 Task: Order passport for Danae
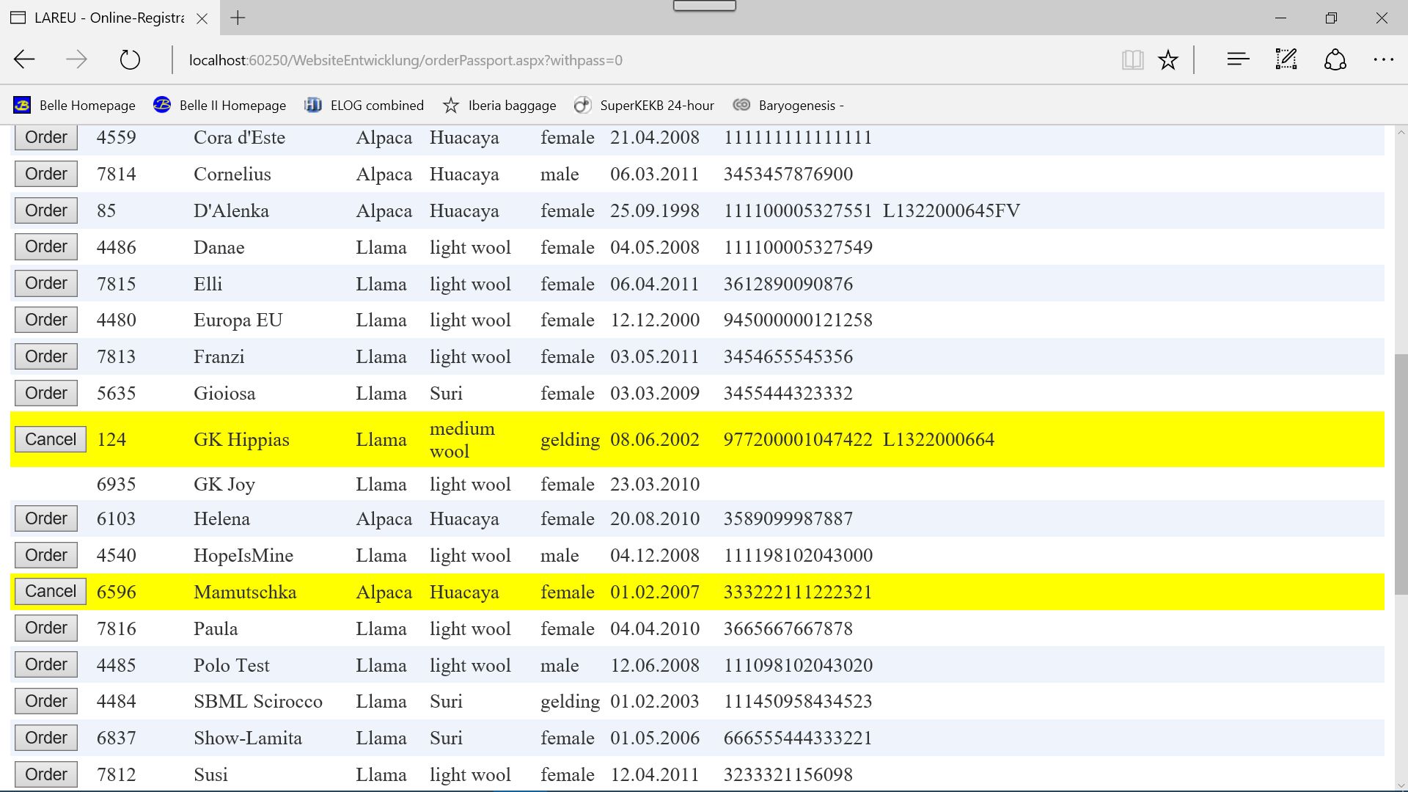[x=46, y=246]
